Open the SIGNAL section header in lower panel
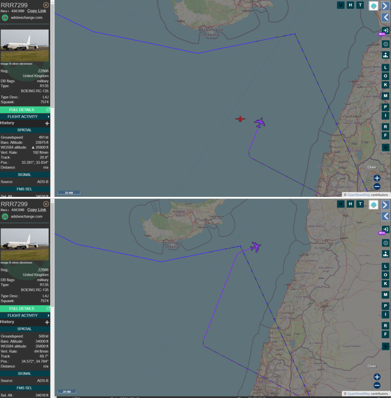Screen dimensions: 391x398 [25, 374]
